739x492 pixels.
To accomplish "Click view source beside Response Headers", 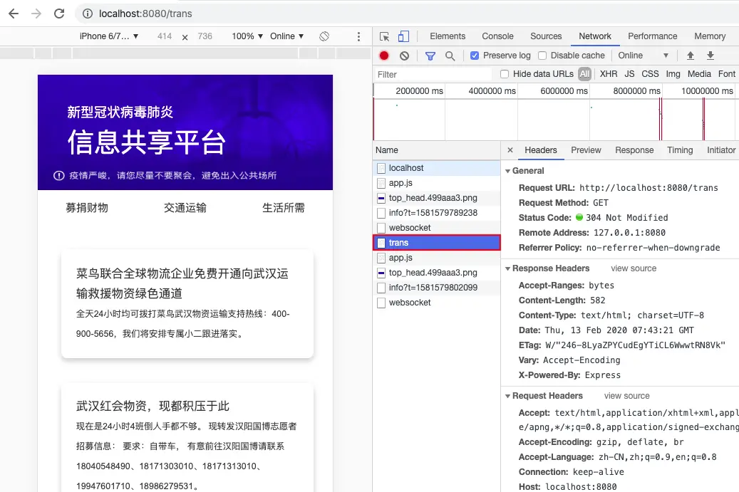I will pyautogui.click(x=634, y=268).
